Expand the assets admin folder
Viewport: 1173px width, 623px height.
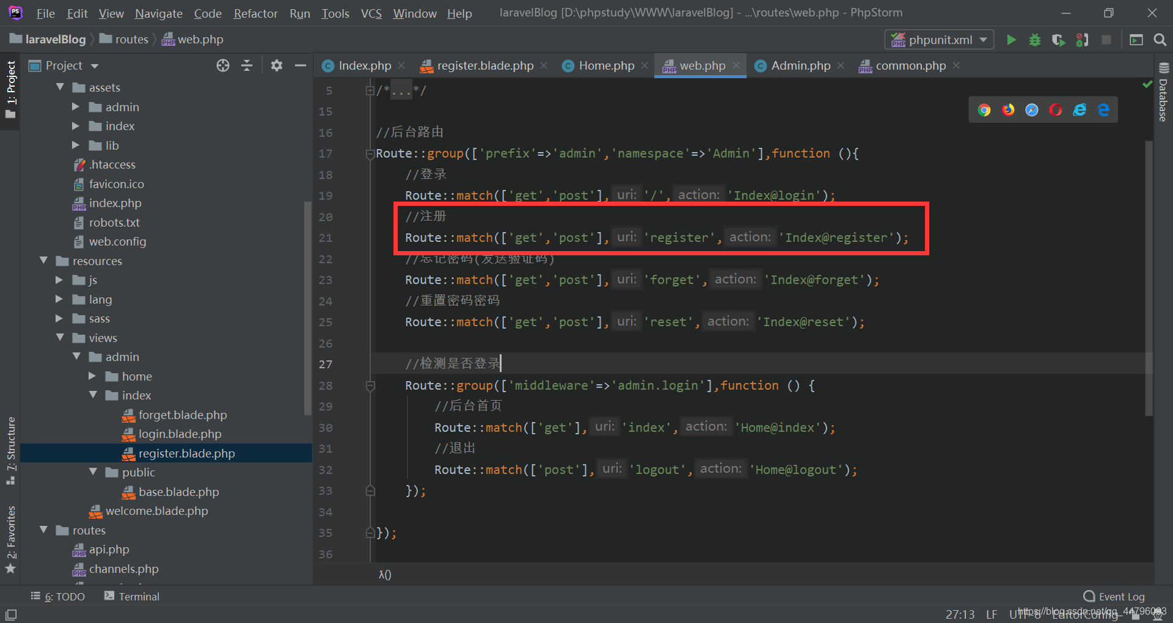pyautogui.click(x=76, y=107)
